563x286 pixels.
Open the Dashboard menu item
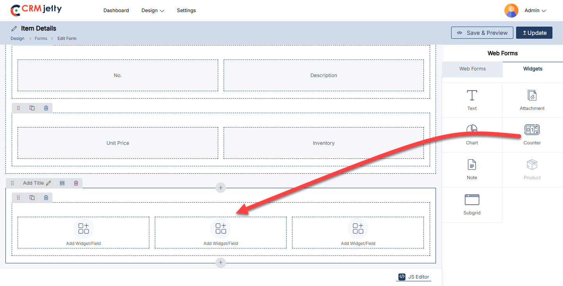click(116, 11)
